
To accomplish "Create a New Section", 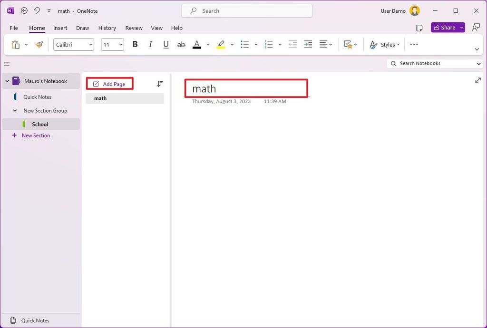I will pyautogui.click(x=35, y=135).
